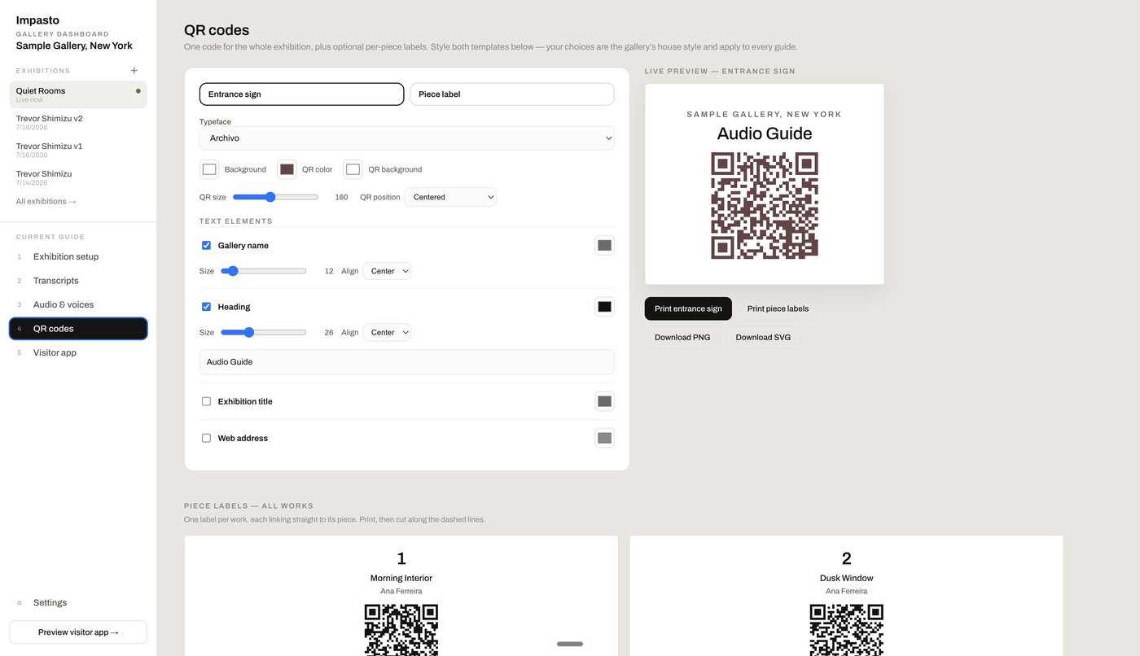Pick the QR color swatch

point(287,169)
